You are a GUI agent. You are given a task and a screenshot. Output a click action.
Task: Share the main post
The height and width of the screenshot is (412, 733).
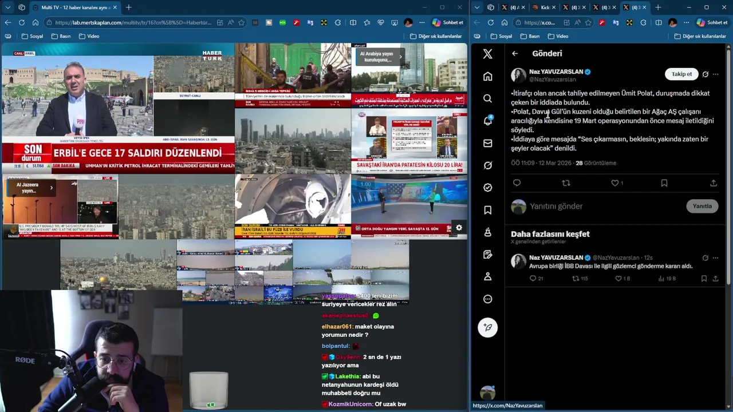click(x=714, y=183)
